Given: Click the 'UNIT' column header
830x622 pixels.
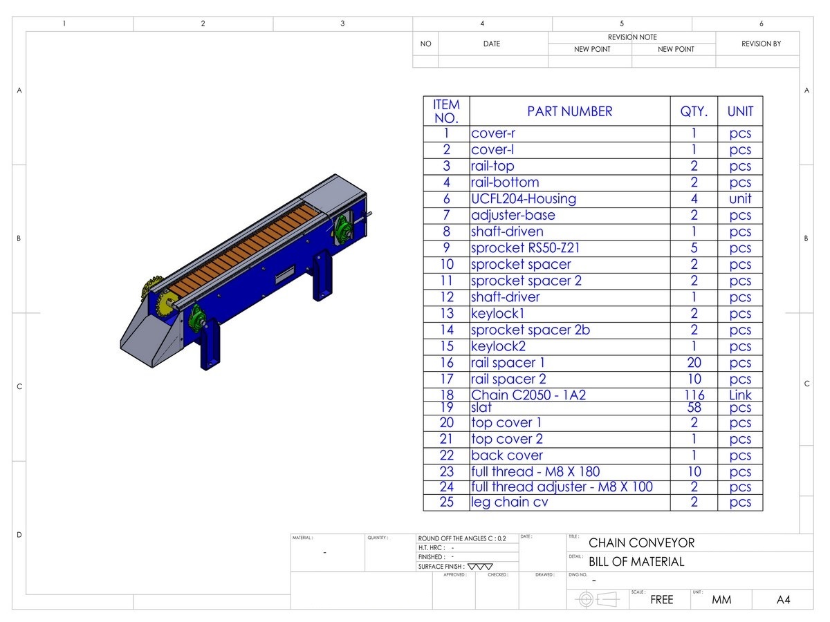Looking at the screenshot, I should [740, 111].
